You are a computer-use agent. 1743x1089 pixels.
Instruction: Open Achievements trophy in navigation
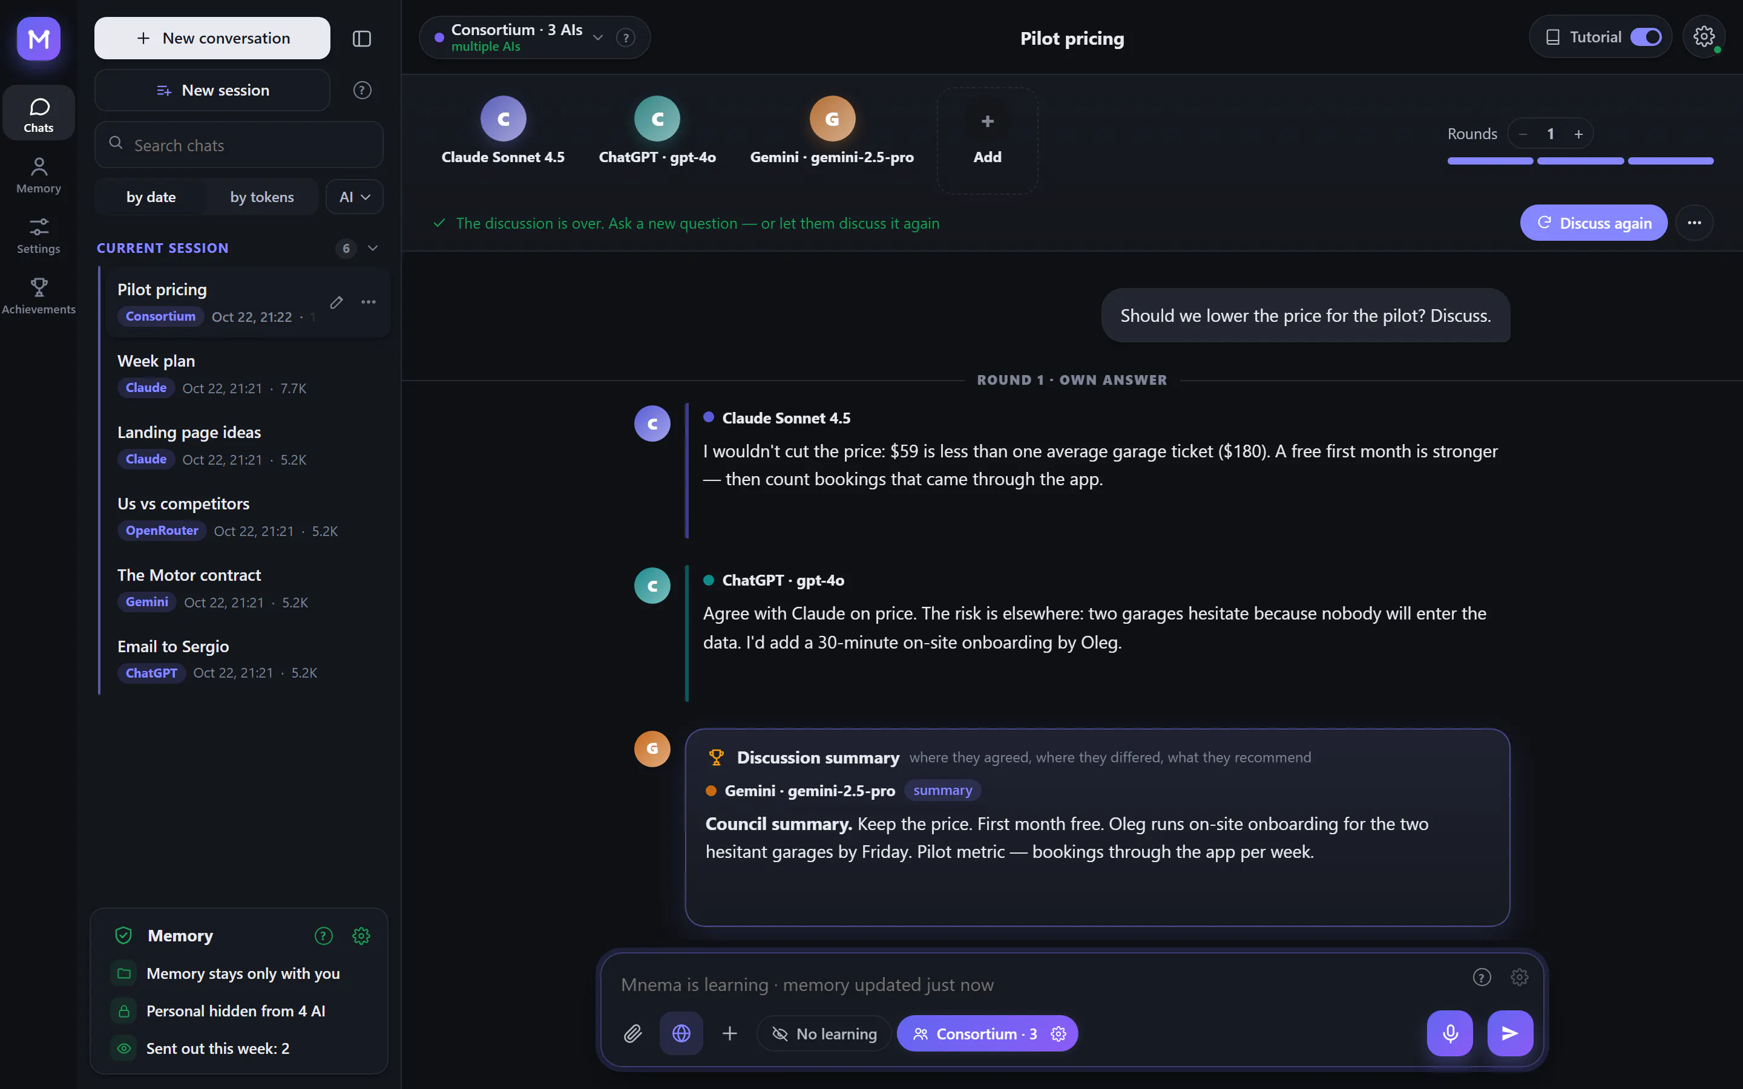(x=39, y=296)
